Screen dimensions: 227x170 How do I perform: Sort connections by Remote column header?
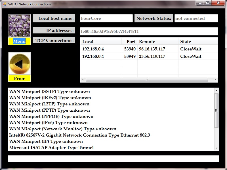(158, 42)
